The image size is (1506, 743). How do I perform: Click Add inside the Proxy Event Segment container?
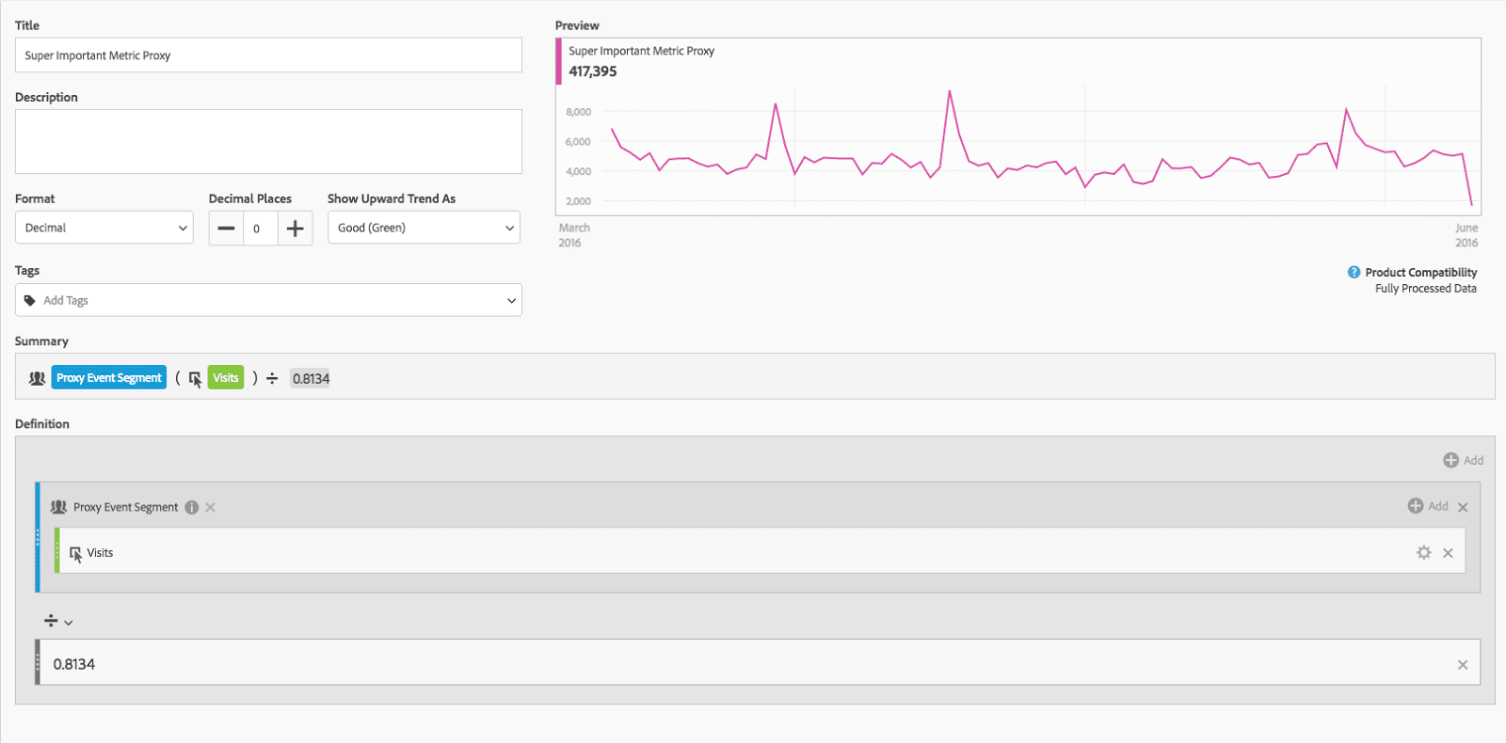point(1427,506)
